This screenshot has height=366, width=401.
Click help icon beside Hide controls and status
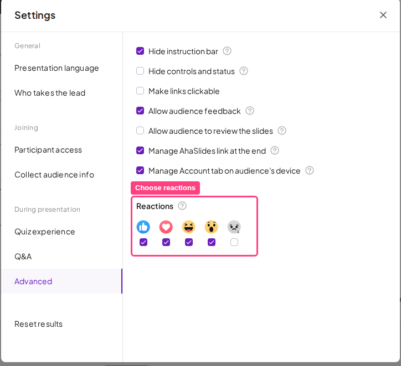(244, 71)
